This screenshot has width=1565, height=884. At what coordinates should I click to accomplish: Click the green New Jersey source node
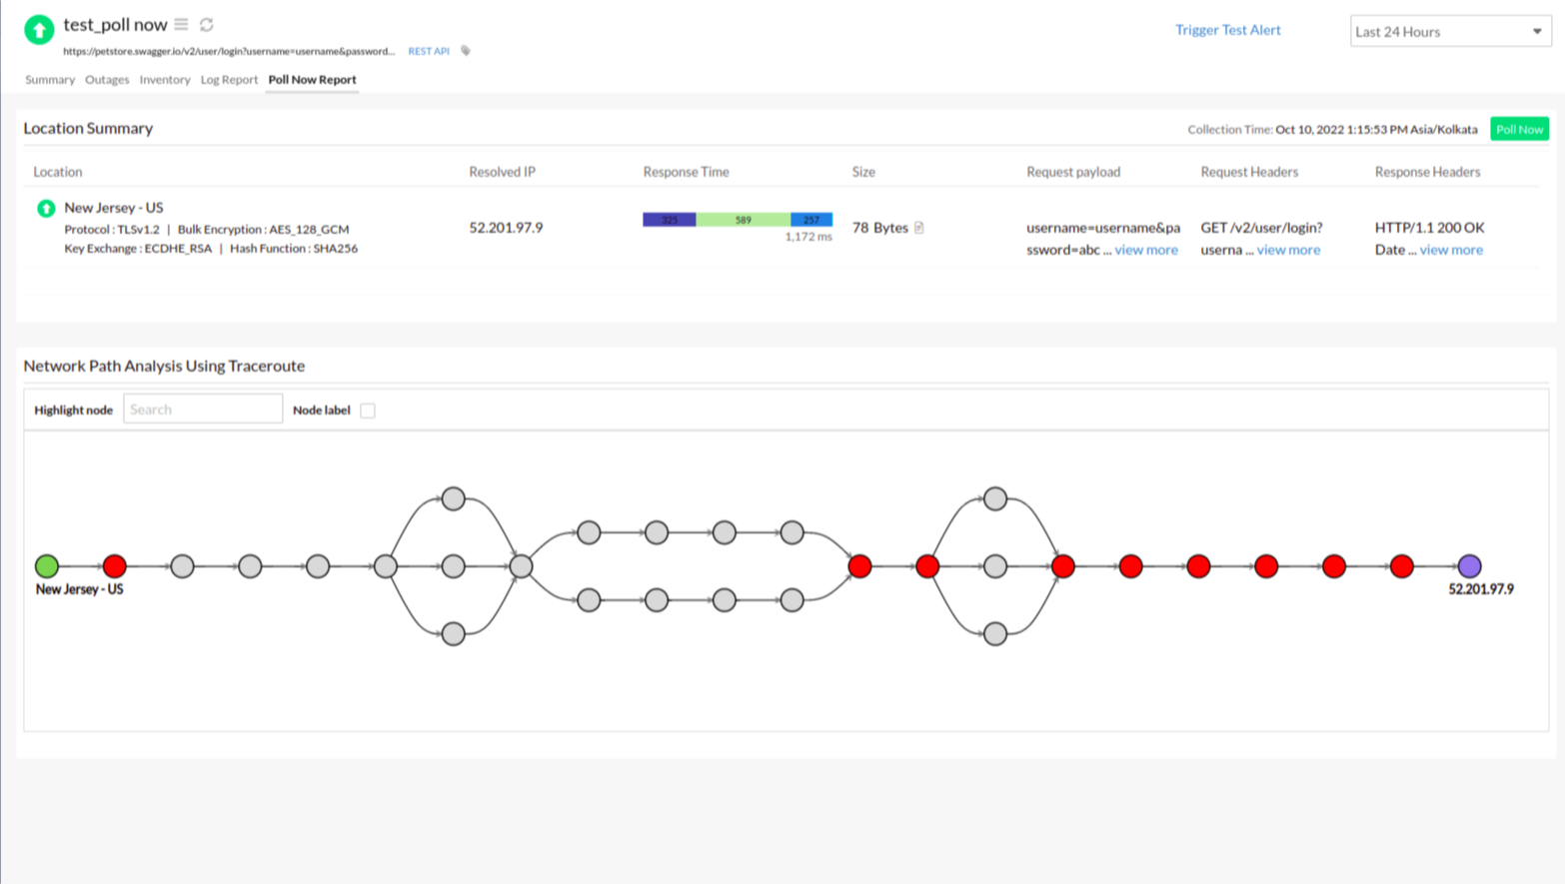click(47, 566)
